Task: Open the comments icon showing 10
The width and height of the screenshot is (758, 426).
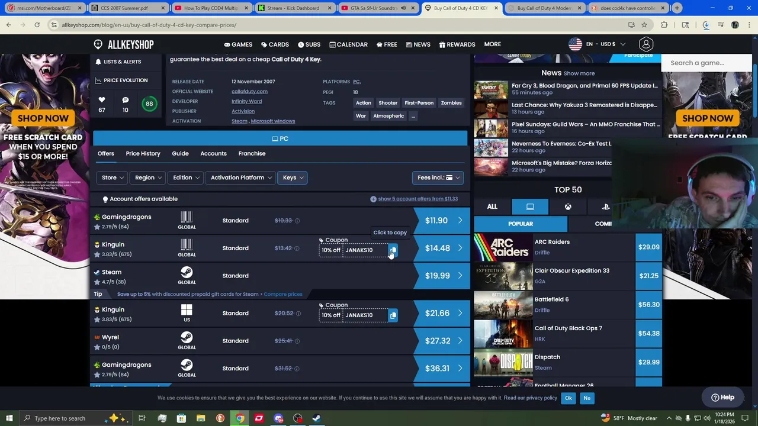Action: [x=125, y=100]
